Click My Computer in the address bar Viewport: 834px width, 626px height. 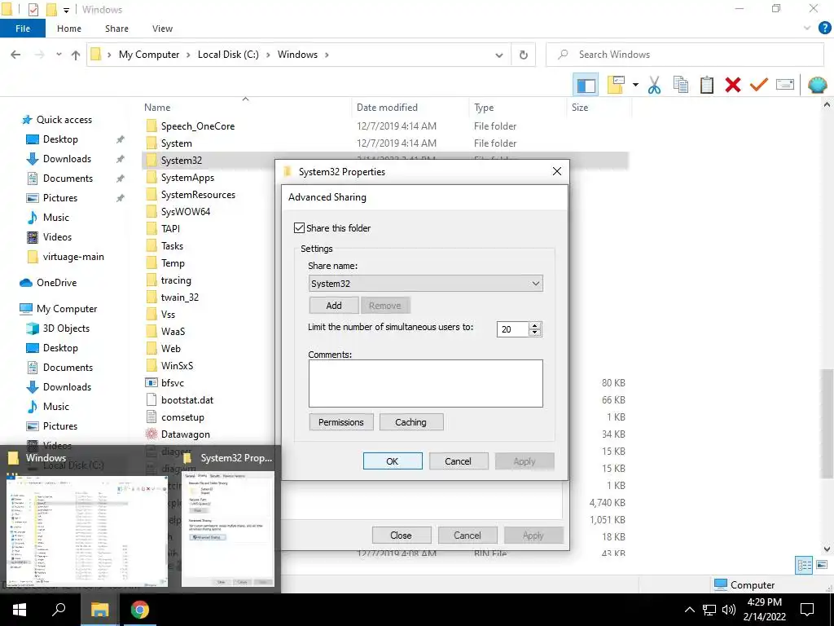(149, 55)
